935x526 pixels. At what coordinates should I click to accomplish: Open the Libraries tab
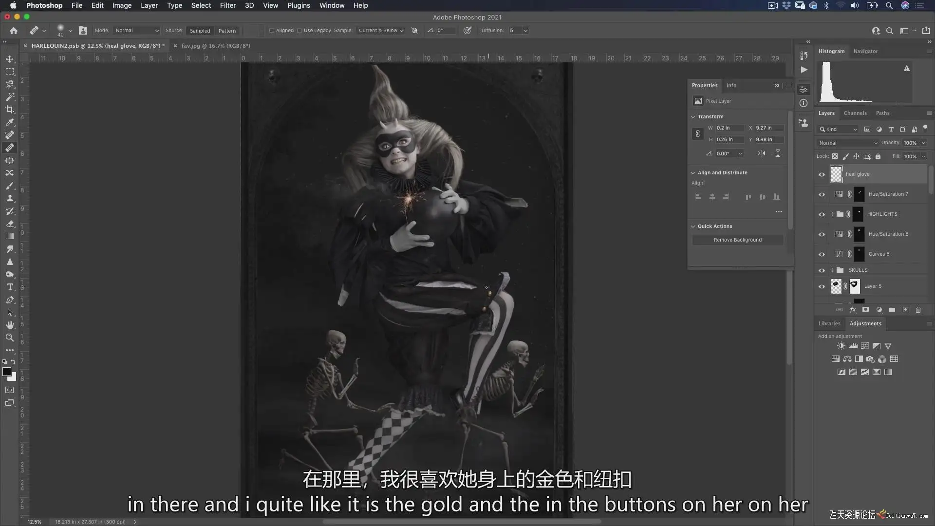tap(829, 324)
